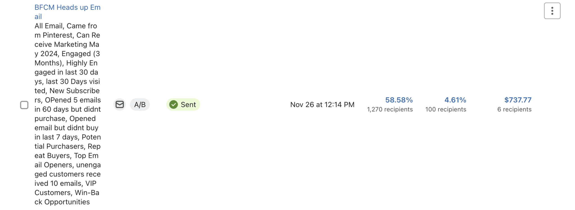The width and height of the screenshot is (575, 210).
Task: Click the 58.58% open rate link
Action: [398, 100]
